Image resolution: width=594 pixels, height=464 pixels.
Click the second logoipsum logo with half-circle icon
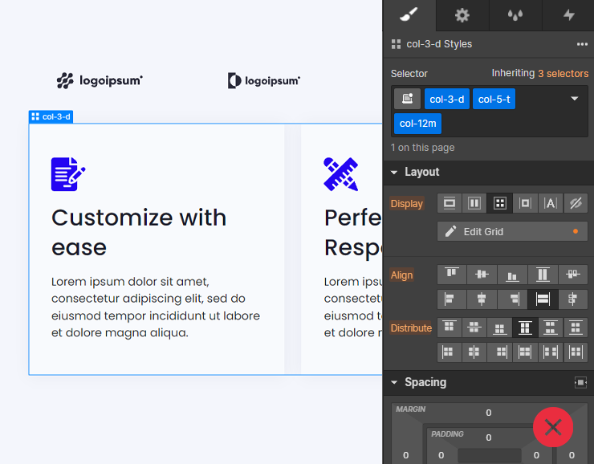click(264, 80)
